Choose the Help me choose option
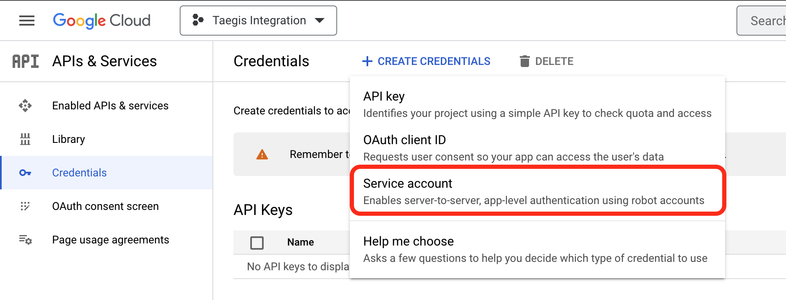This screenshot has height=300, width=786. point(537,249)
